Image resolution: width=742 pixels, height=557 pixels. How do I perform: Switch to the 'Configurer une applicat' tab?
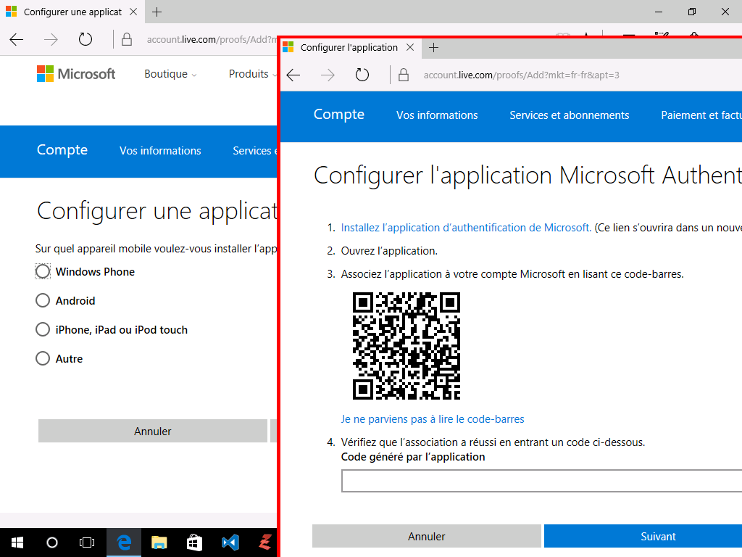tap(72, 12)
